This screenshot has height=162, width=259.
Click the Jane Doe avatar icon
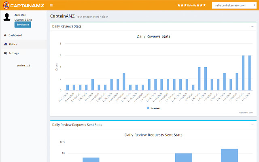(7, 17)
